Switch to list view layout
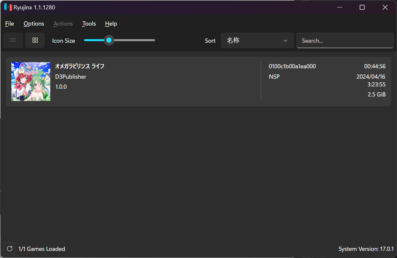This screenshot has width=397, height=258. point(13,40)
